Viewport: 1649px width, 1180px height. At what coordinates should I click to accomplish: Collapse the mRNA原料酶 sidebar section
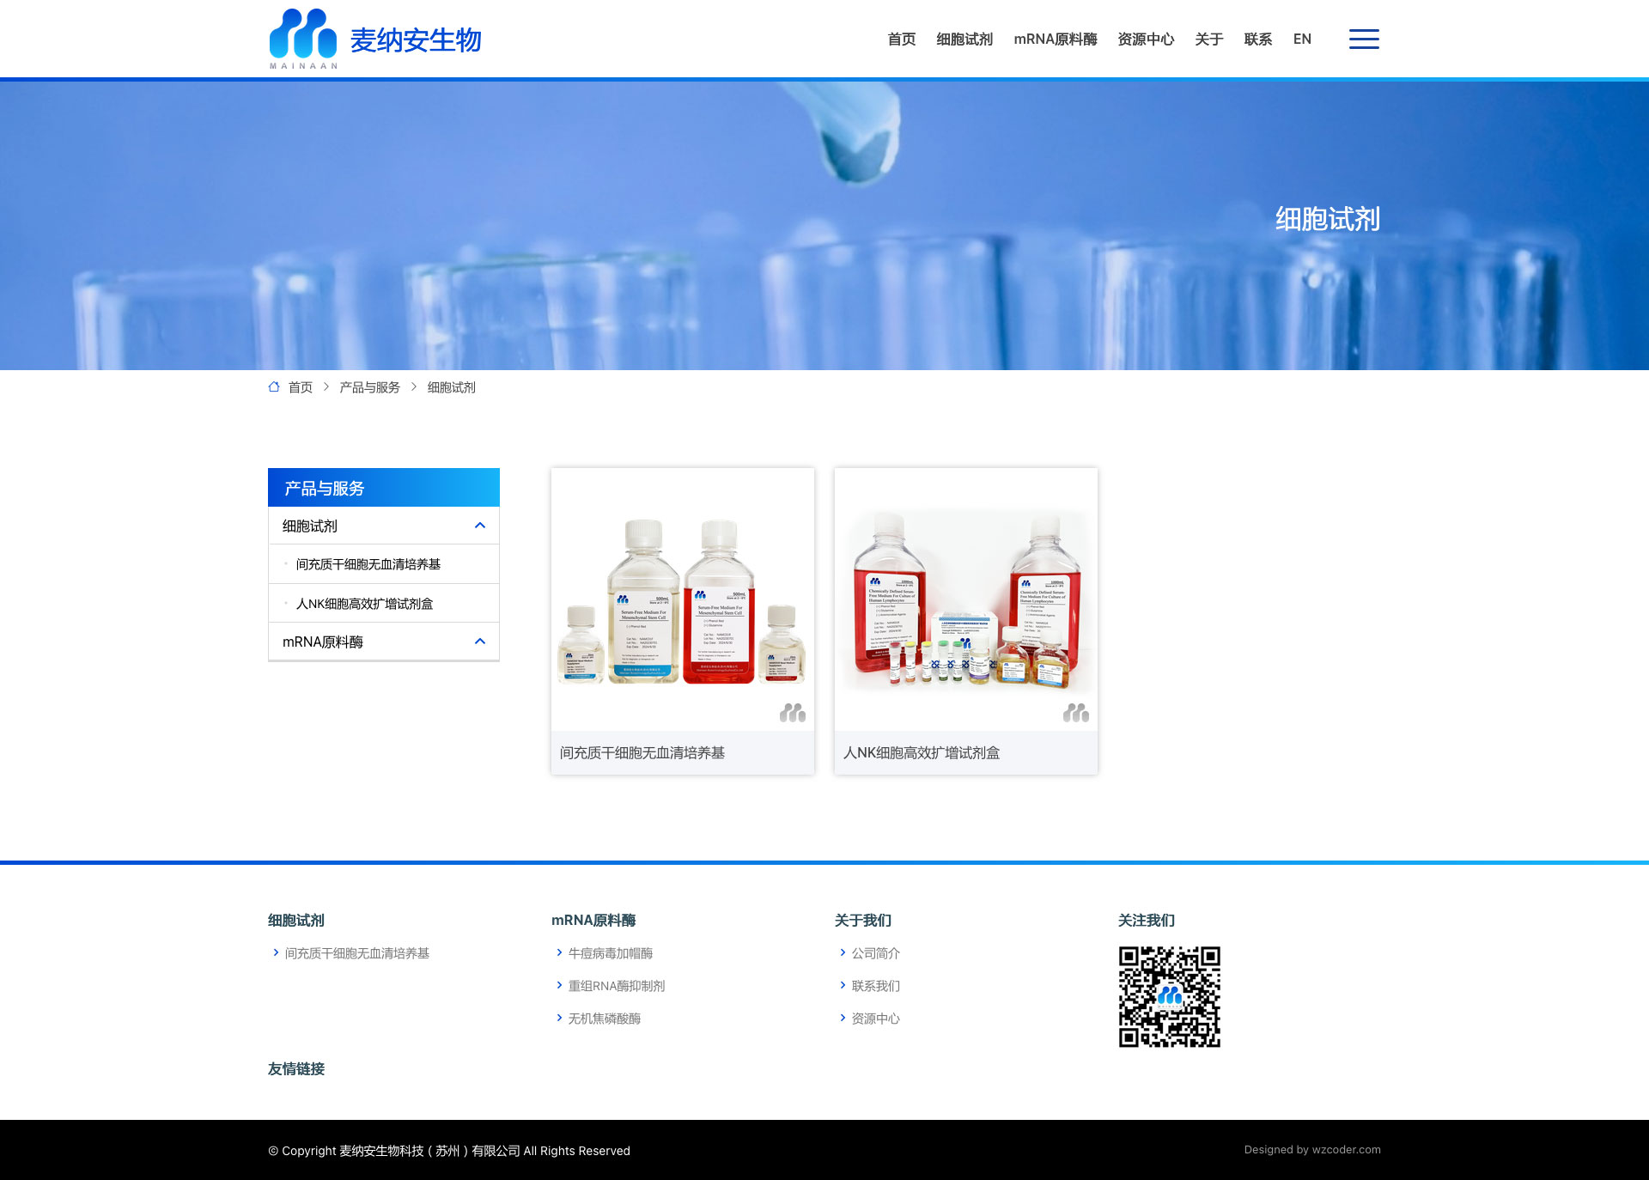(x=480, y=642)
